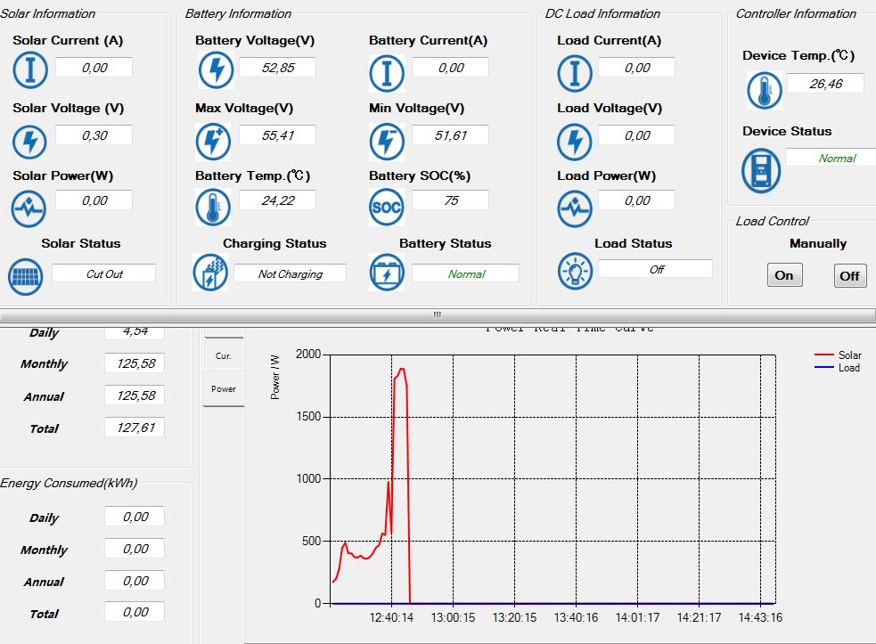876x644 pixels.
Task: Switch to the Cur. chart tab
Action: click(x=224, y=355)
